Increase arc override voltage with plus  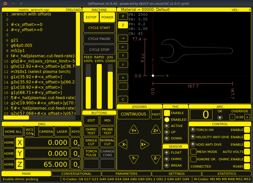[247, 117]
